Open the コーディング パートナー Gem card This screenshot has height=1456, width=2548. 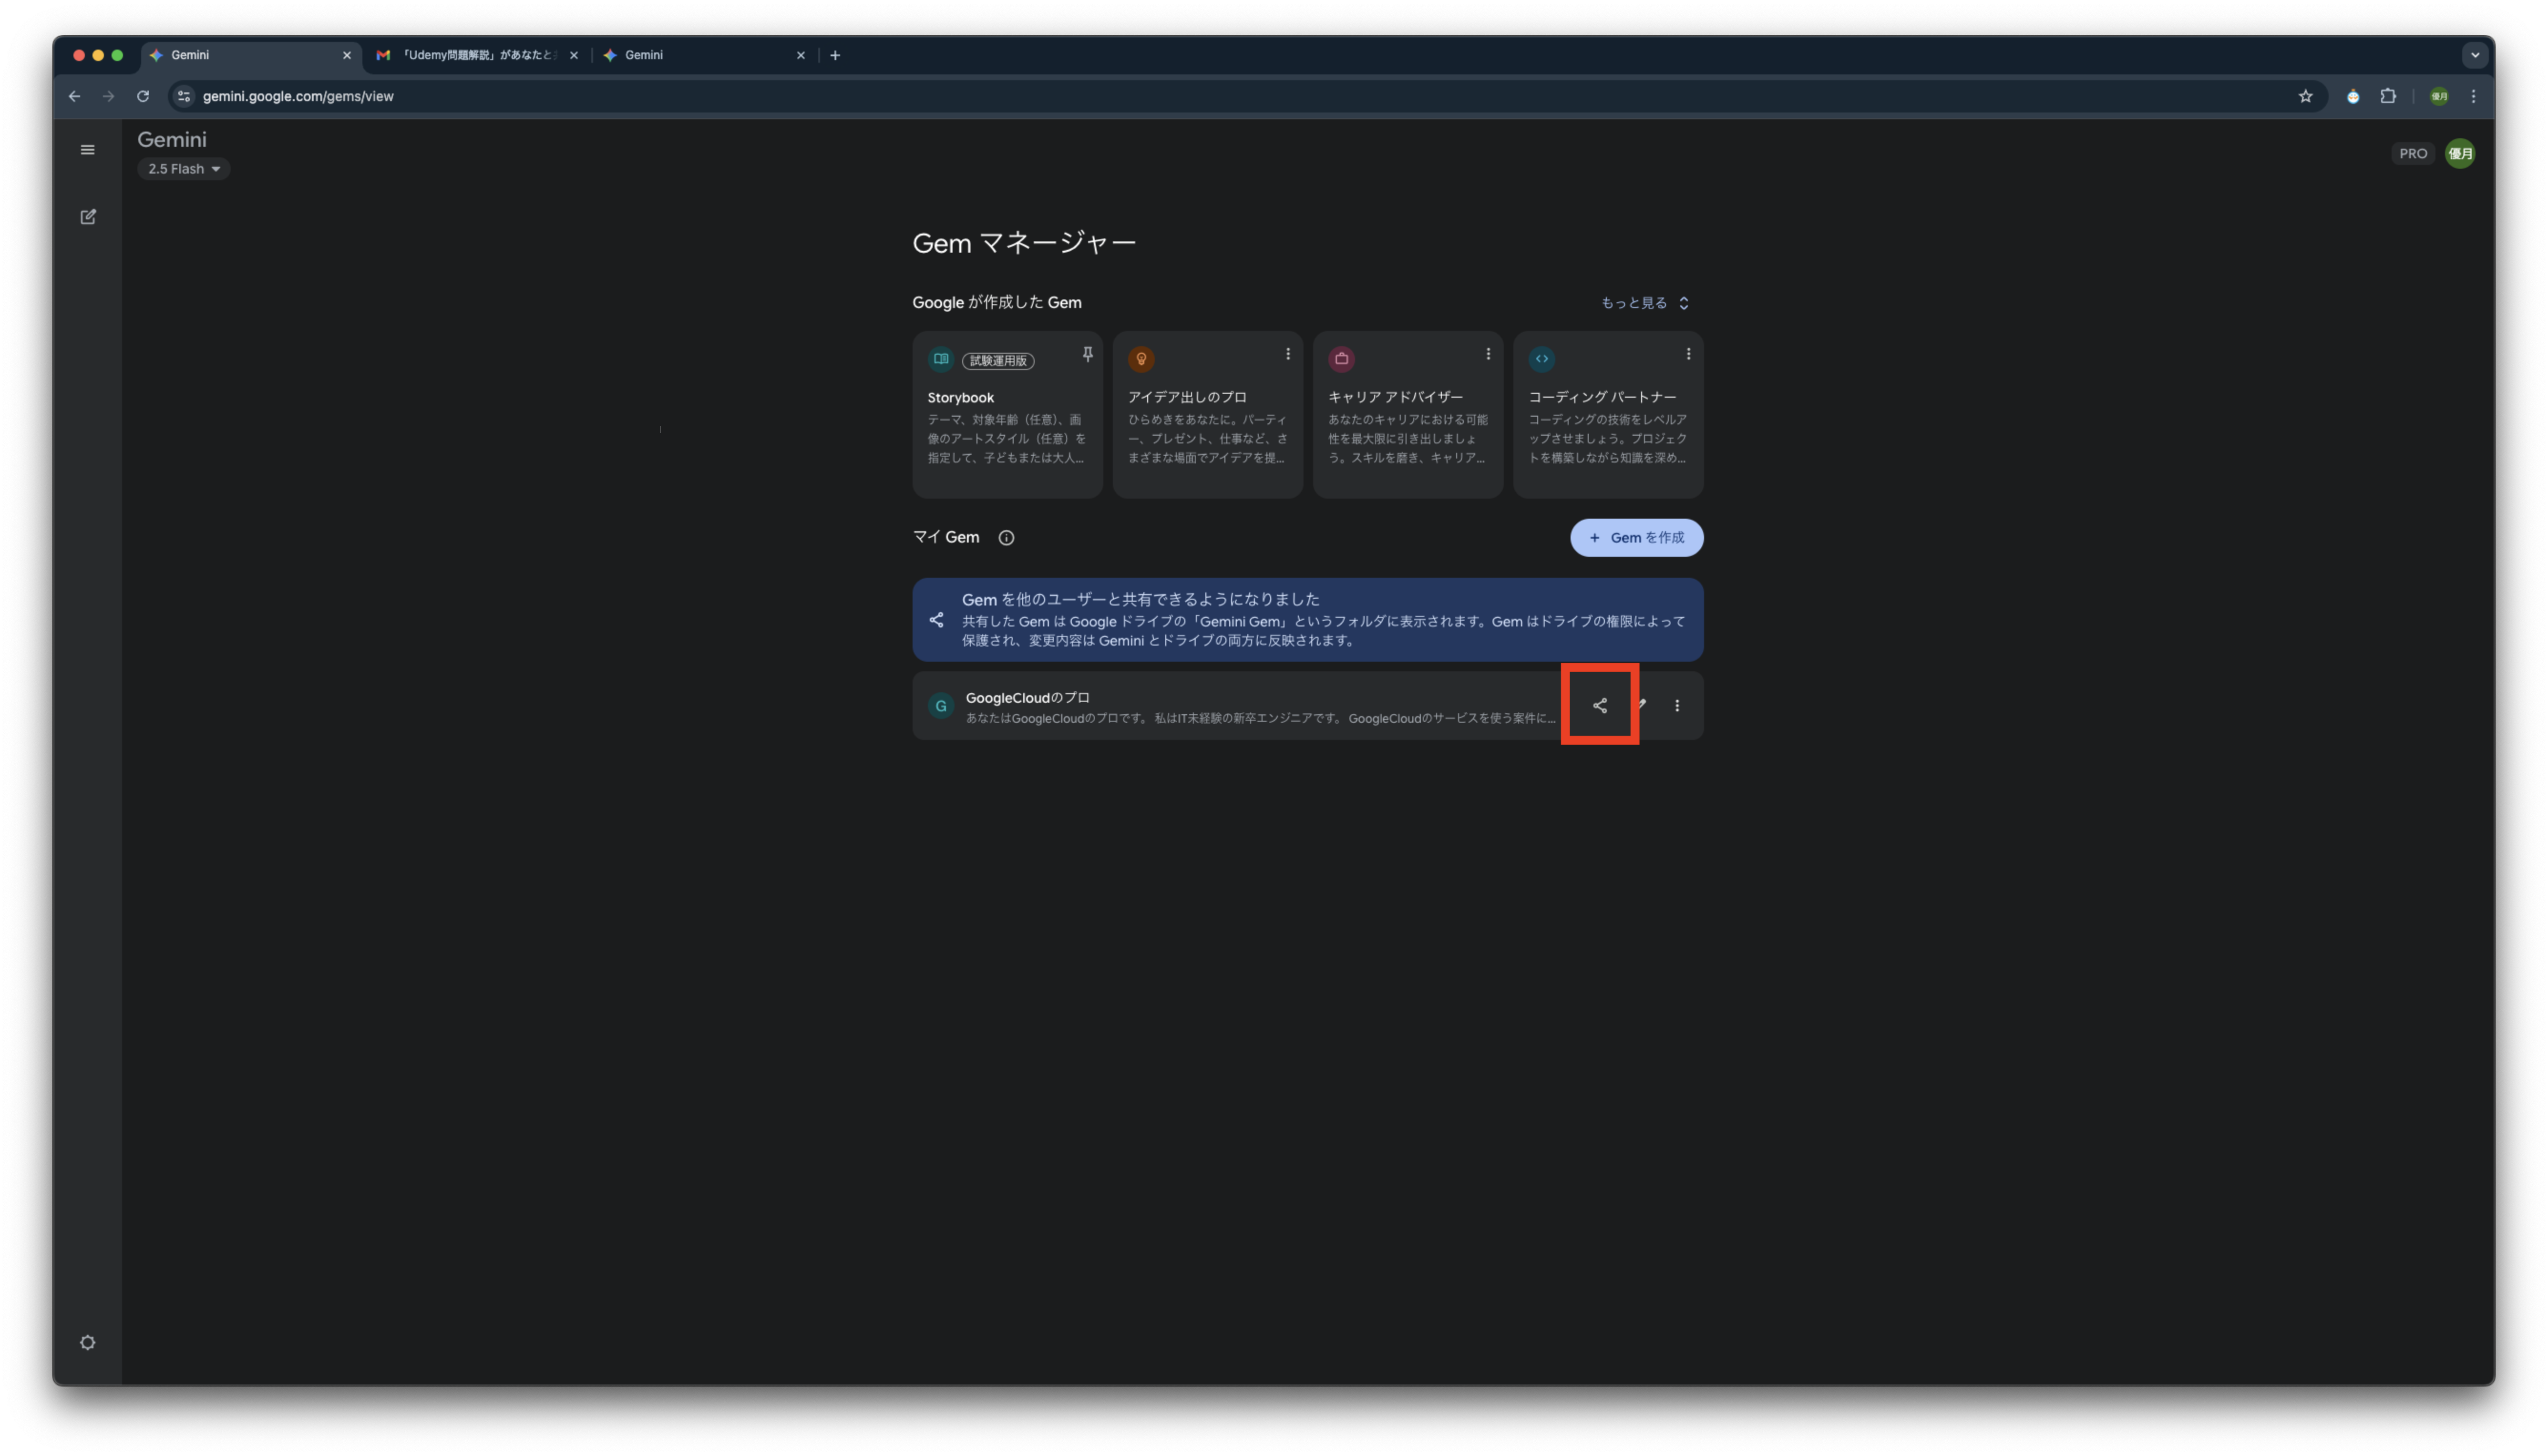pyautogui.click(x=1608, y=415)
